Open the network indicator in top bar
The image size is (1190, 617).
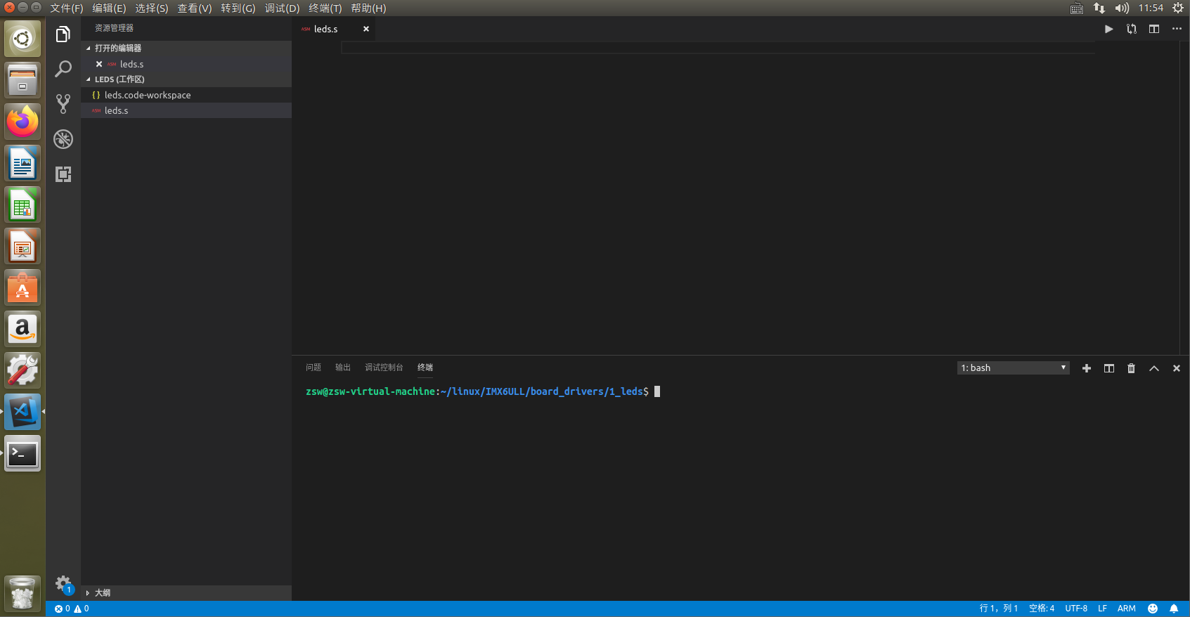[1099, 8]
